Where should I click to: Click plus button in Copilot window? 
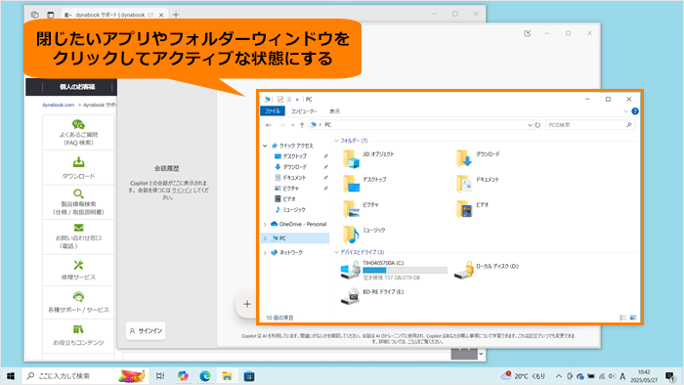point(247,304)
